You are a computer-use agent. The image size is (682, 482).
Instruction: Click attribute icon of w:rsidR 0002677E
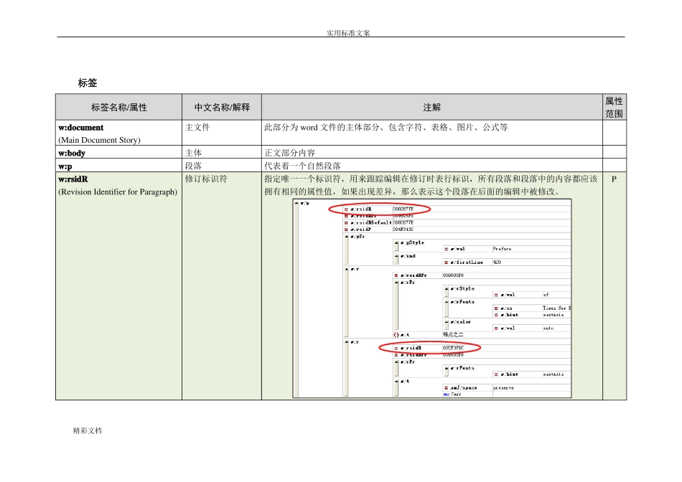tap(347, 209)
